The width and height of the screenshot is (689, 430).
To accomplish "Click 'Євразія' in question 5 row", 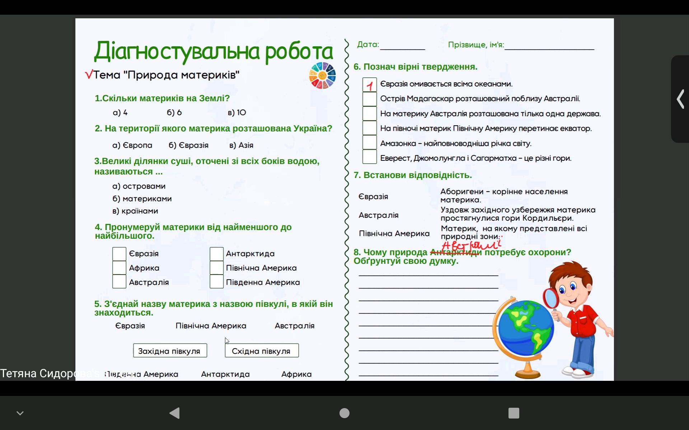I will click(x=130, y=326).
